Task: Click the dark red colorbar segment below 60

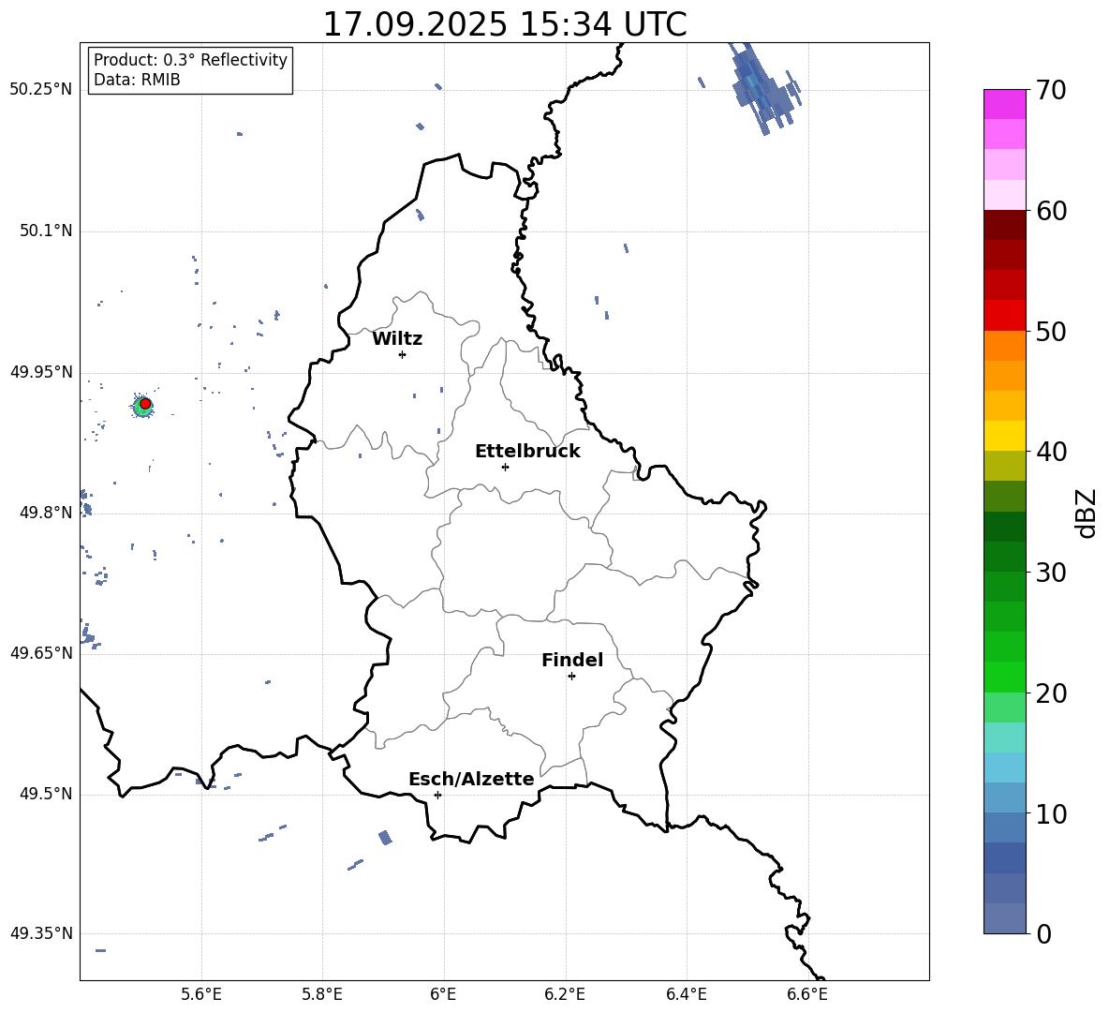Action: coord(1004,225)
